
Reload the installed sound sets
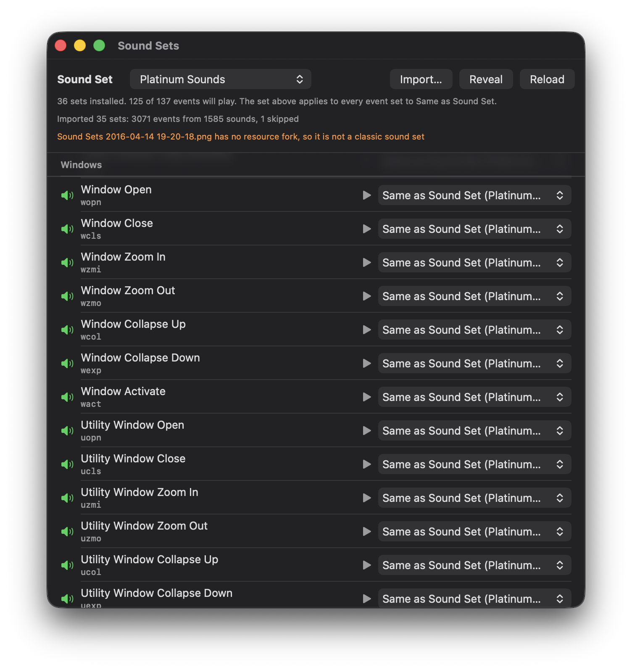(x=547, y=79)
